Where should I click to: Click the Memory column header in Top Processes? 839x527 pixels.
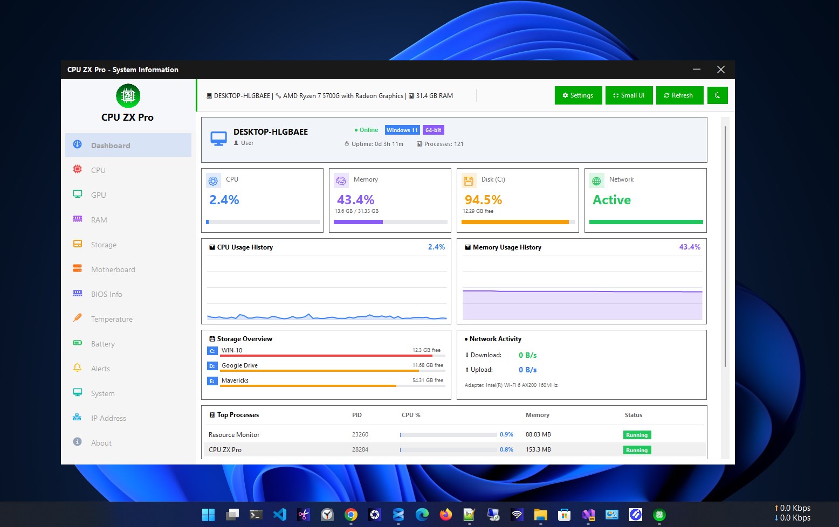point(538,415)
